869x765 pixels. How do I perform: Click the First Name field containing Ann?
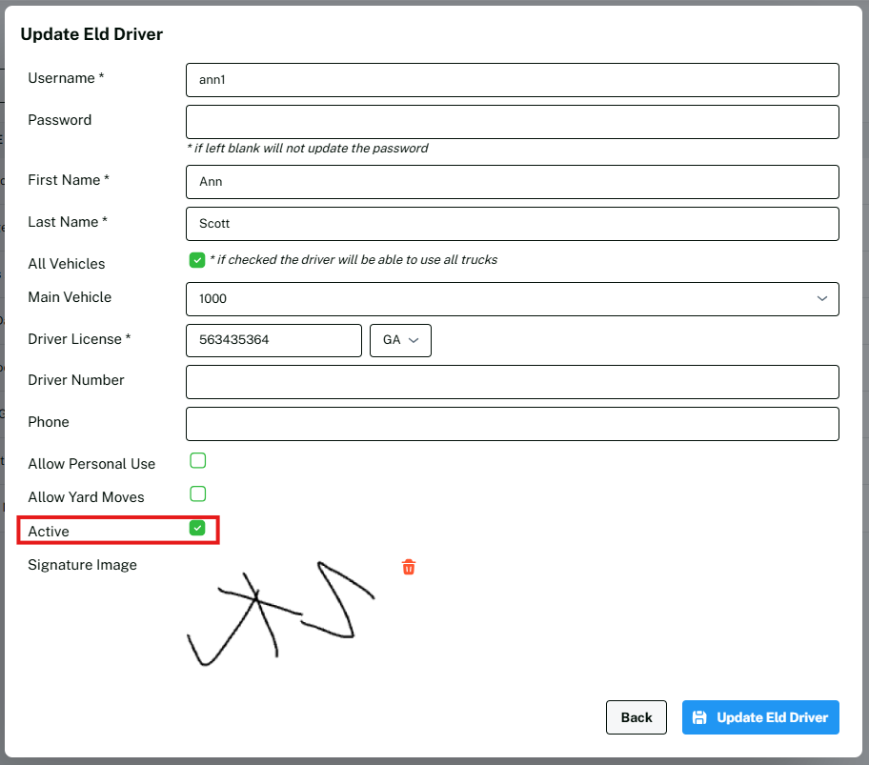click(x=512, y=182)
